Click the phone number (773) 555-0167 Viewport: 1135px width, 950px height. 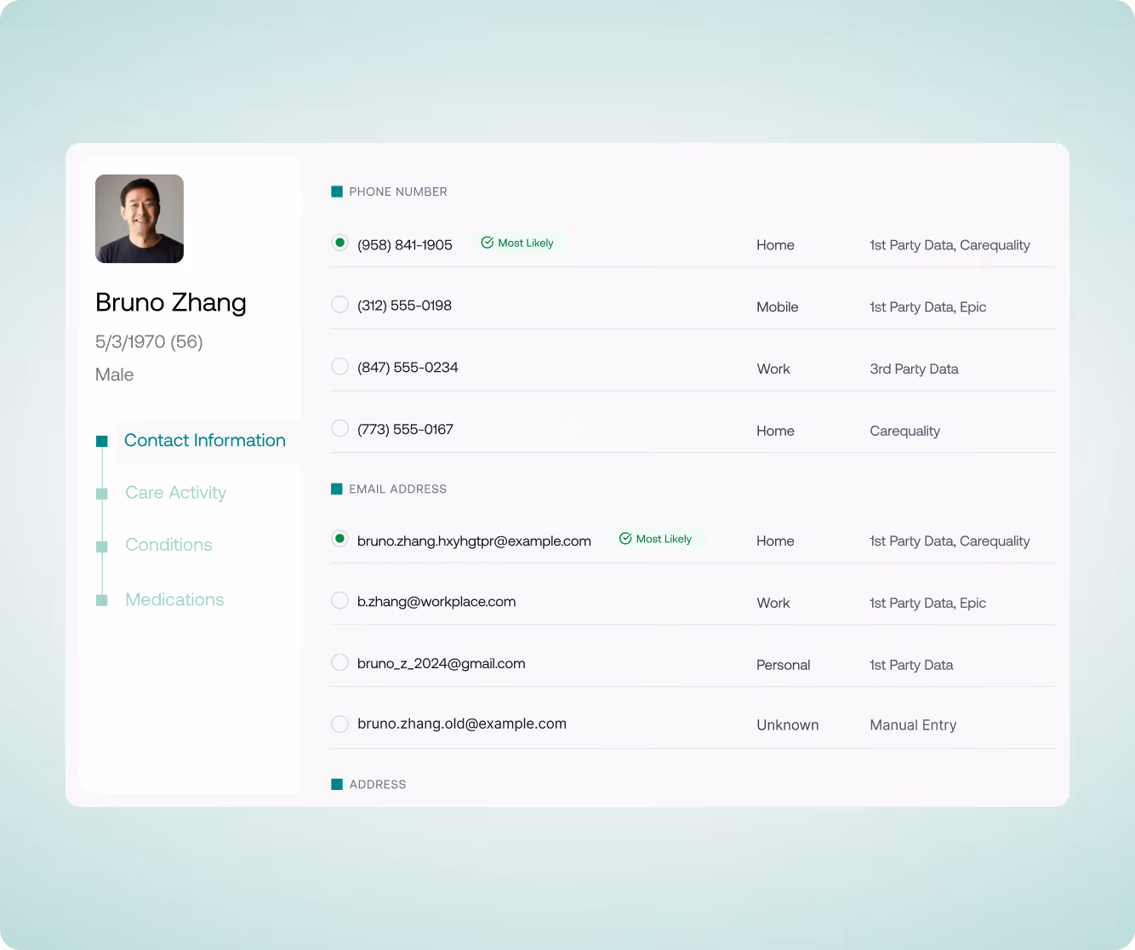pos(405,430)
